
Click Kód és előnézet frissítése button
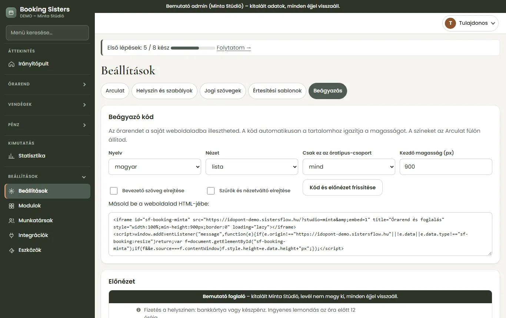(x=343, y=187)
